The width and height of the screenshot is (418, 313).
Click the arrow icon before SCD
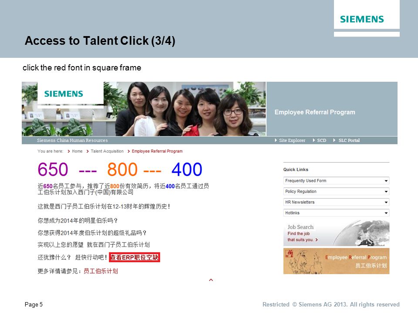pos(314,140)
